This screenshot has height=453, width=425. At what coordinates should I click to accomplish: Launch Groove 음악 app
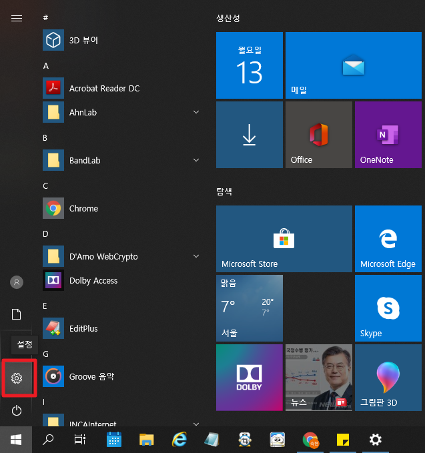(x=121, y=376)
